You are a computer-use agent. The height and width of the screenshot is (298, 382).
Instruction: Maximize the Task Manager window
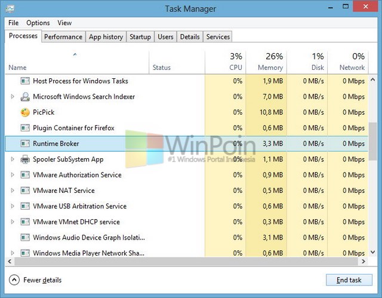346,7
